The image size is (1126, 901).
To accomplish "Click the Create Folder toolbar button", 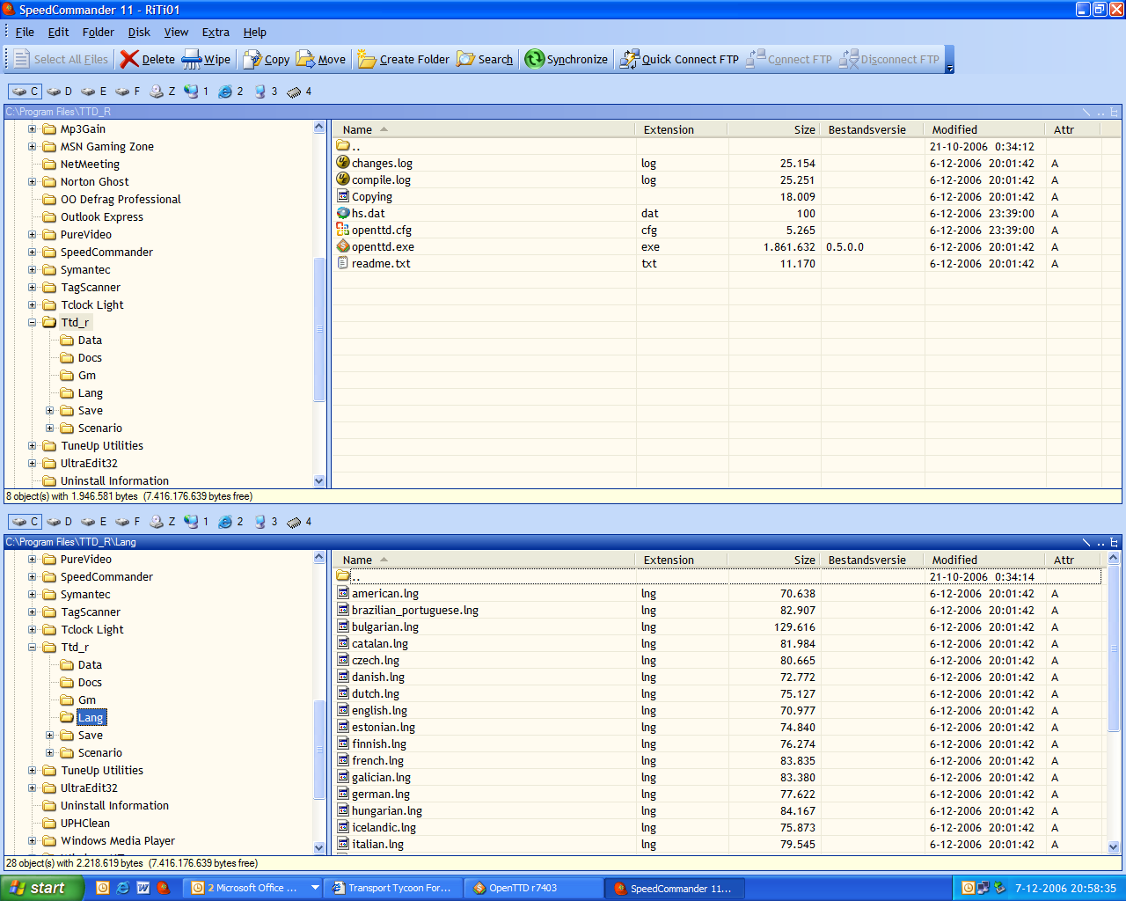I will coord(404,59).
